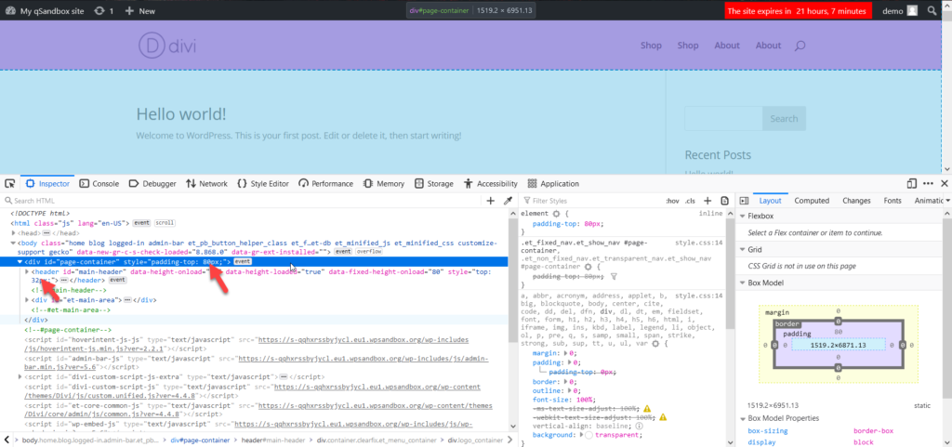This screenshot has width=952, height=447.
Task: Edit the padding-top 80 value in box model
Action: [838, 333]
